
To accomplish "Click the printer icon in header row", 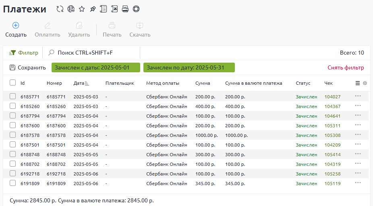I will (125, 9).
